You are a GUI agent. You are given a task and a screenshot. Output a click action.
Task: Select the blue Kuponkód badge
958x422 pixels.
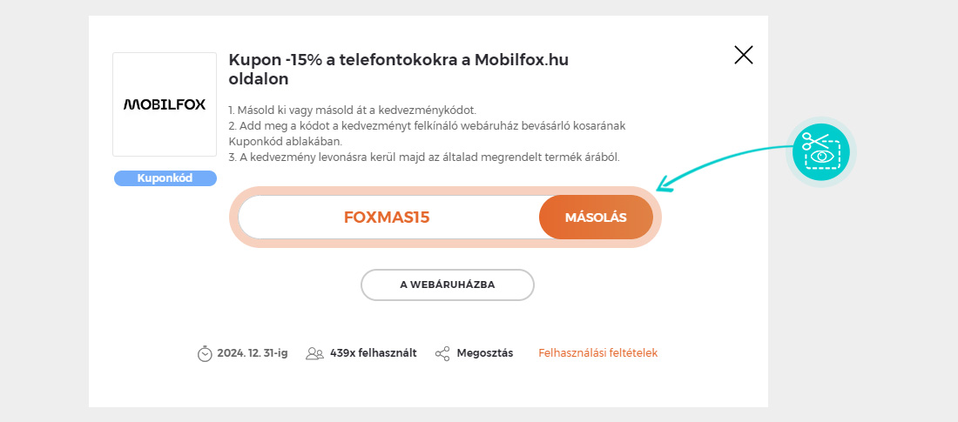click(165, 178)
